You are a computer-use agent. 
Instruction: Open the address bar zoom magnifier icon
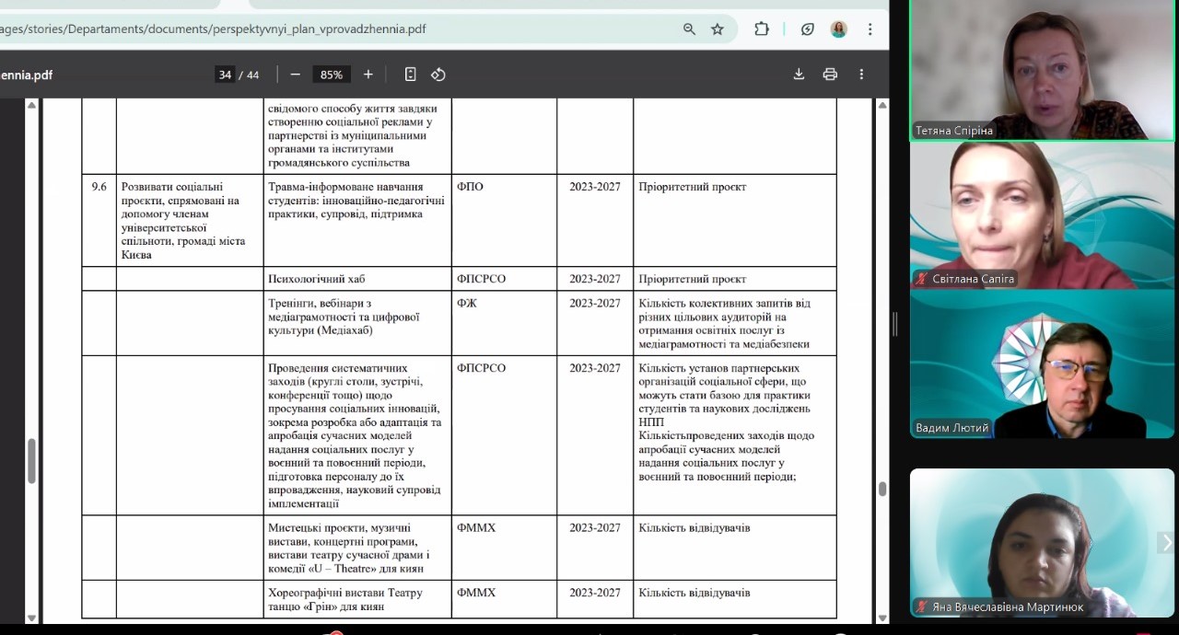689,29
